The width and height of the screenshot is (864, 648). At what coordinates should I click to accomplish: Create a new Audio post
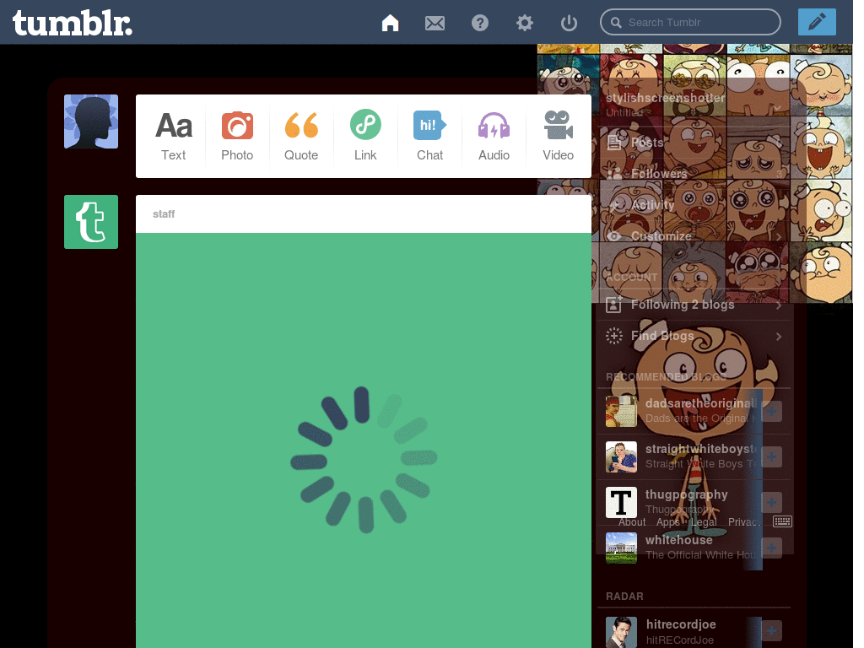click(x=494, y=136)
